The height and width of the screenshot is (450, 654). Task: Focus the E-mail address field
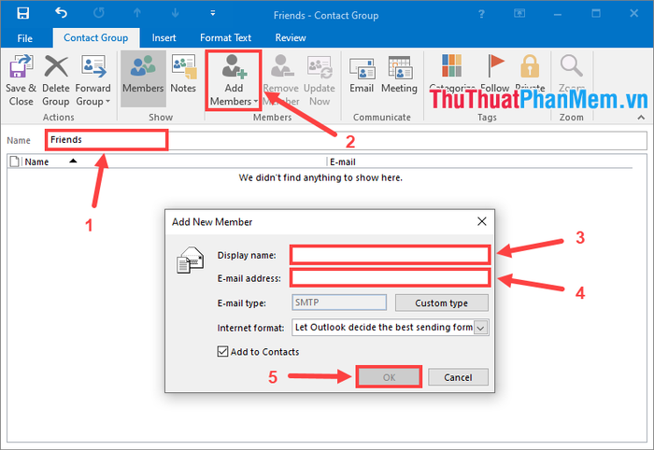[x=390, y=277]
